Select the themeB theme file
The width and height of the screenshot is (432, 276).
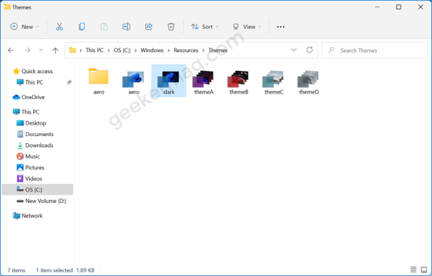[x=238, y=82]
